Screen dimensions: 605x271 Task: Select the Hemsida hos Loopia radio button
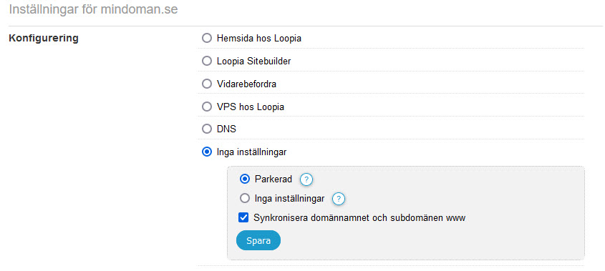207,38
